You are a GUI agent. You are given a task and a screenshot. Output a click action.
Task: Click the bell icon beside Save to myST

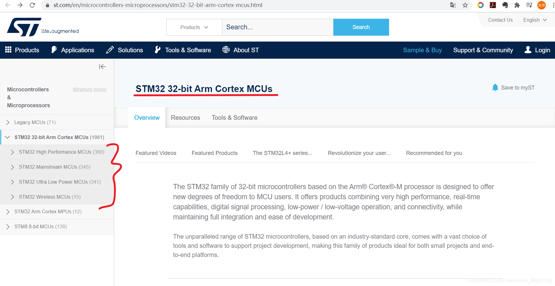pyautogui.click(x=495, y=88)
